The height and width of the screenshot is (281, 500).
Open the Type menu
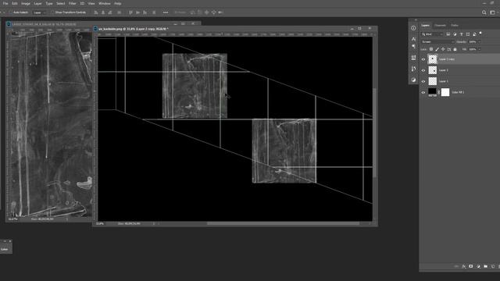pyautogui.click(x=49, y=3)
